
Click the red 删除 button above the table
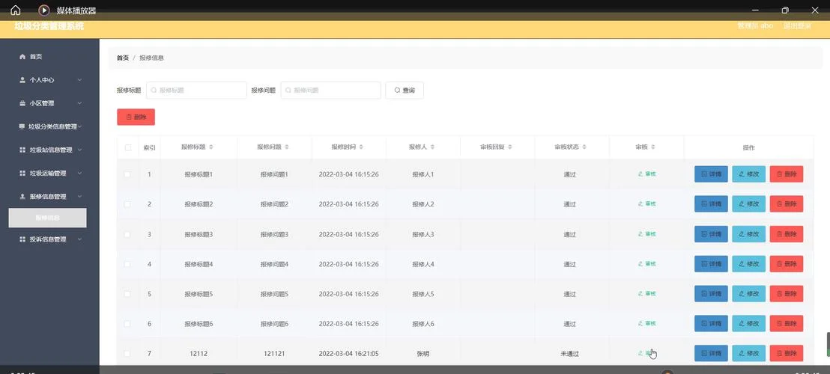(136, 117)
